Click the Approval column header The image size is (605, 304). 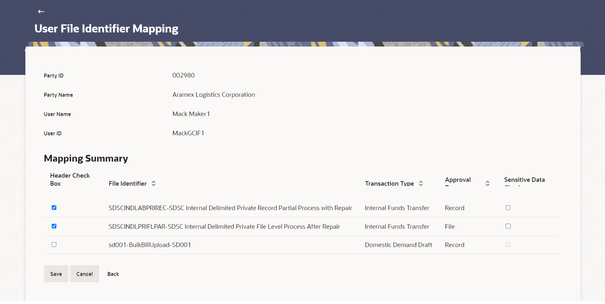pyautogui.click(x=458, y=180)
